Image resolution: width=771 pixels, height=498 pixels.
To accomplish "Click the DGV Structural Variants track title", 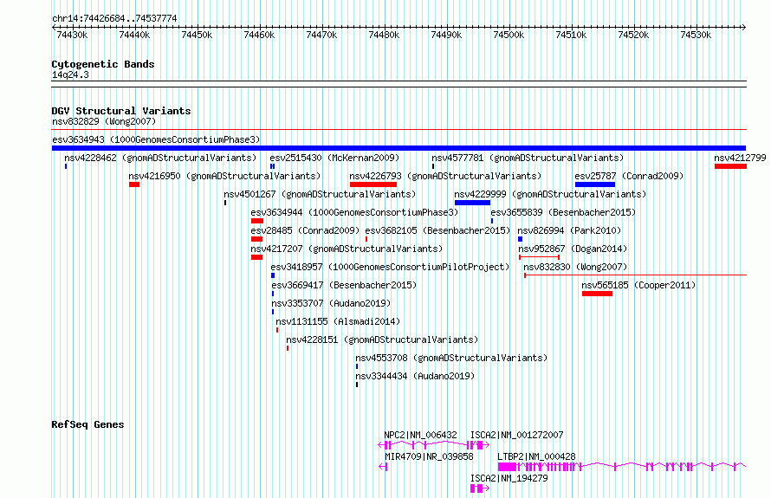I will (121, 111).
